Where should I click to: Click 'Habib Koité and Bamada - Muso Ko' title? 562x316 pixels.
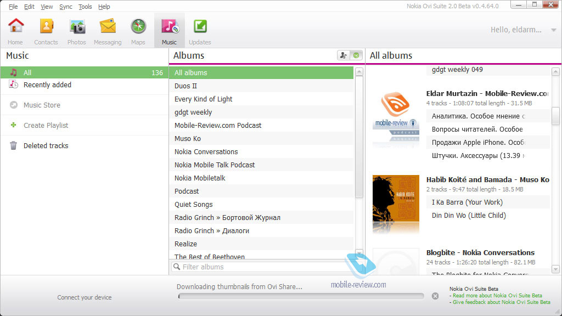click(x=488, y=179)
